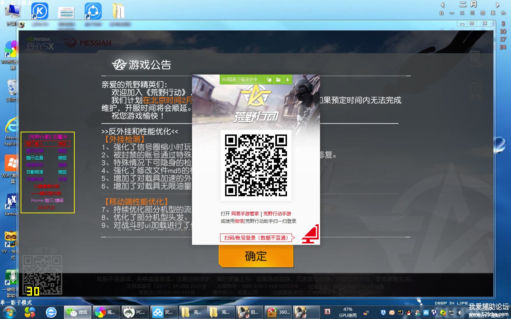Click the game window's title bar icon
This screenshot has height=319, width=511.
click(x=22, y=25)
